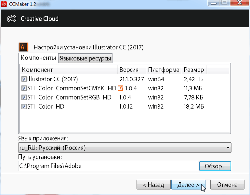Minimize the CCMaker window

point(214,3)
